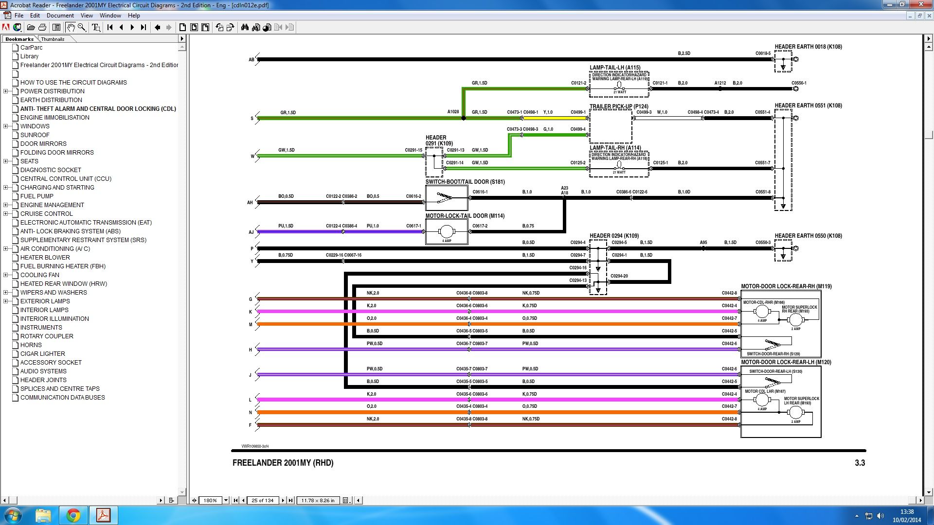Expand the ENGINE MANAGEMENT bookmark
The width and height of the screenshot is (934, 525).
(x=6, y=205)
